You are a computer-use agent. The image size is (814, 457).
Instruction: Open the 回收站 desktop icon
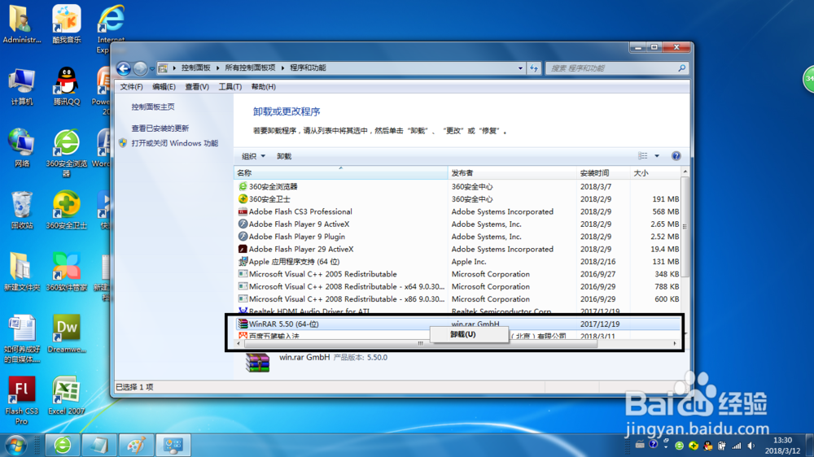click(x=21, y=210)
